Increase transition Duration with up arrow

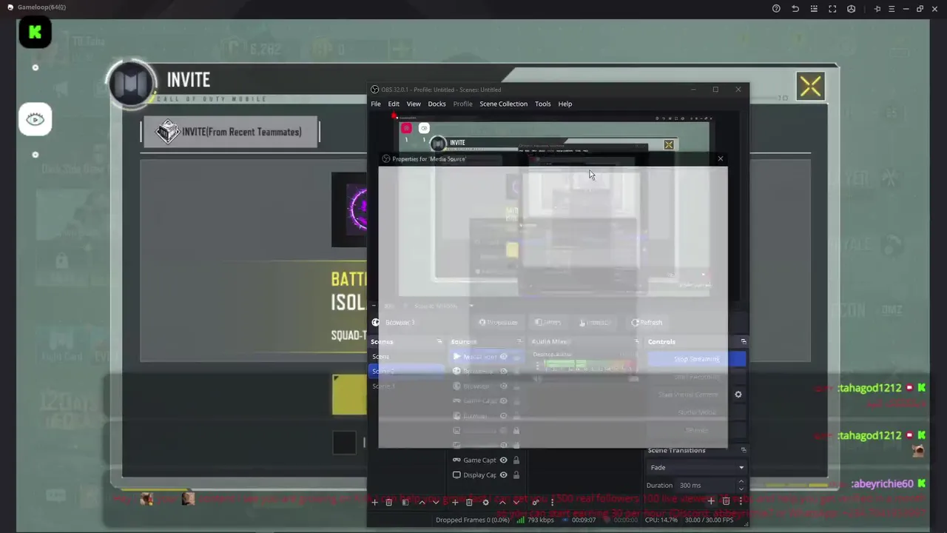pyautogui.click(x=741, y=481)
